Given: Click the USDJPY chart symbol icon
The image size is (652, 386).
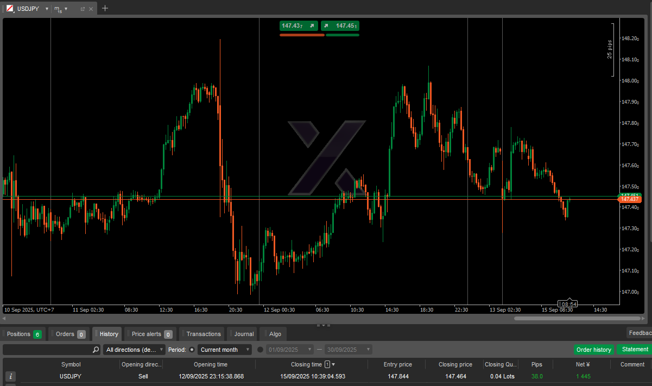Looking at the screenshot, I should tap(10, 9).
